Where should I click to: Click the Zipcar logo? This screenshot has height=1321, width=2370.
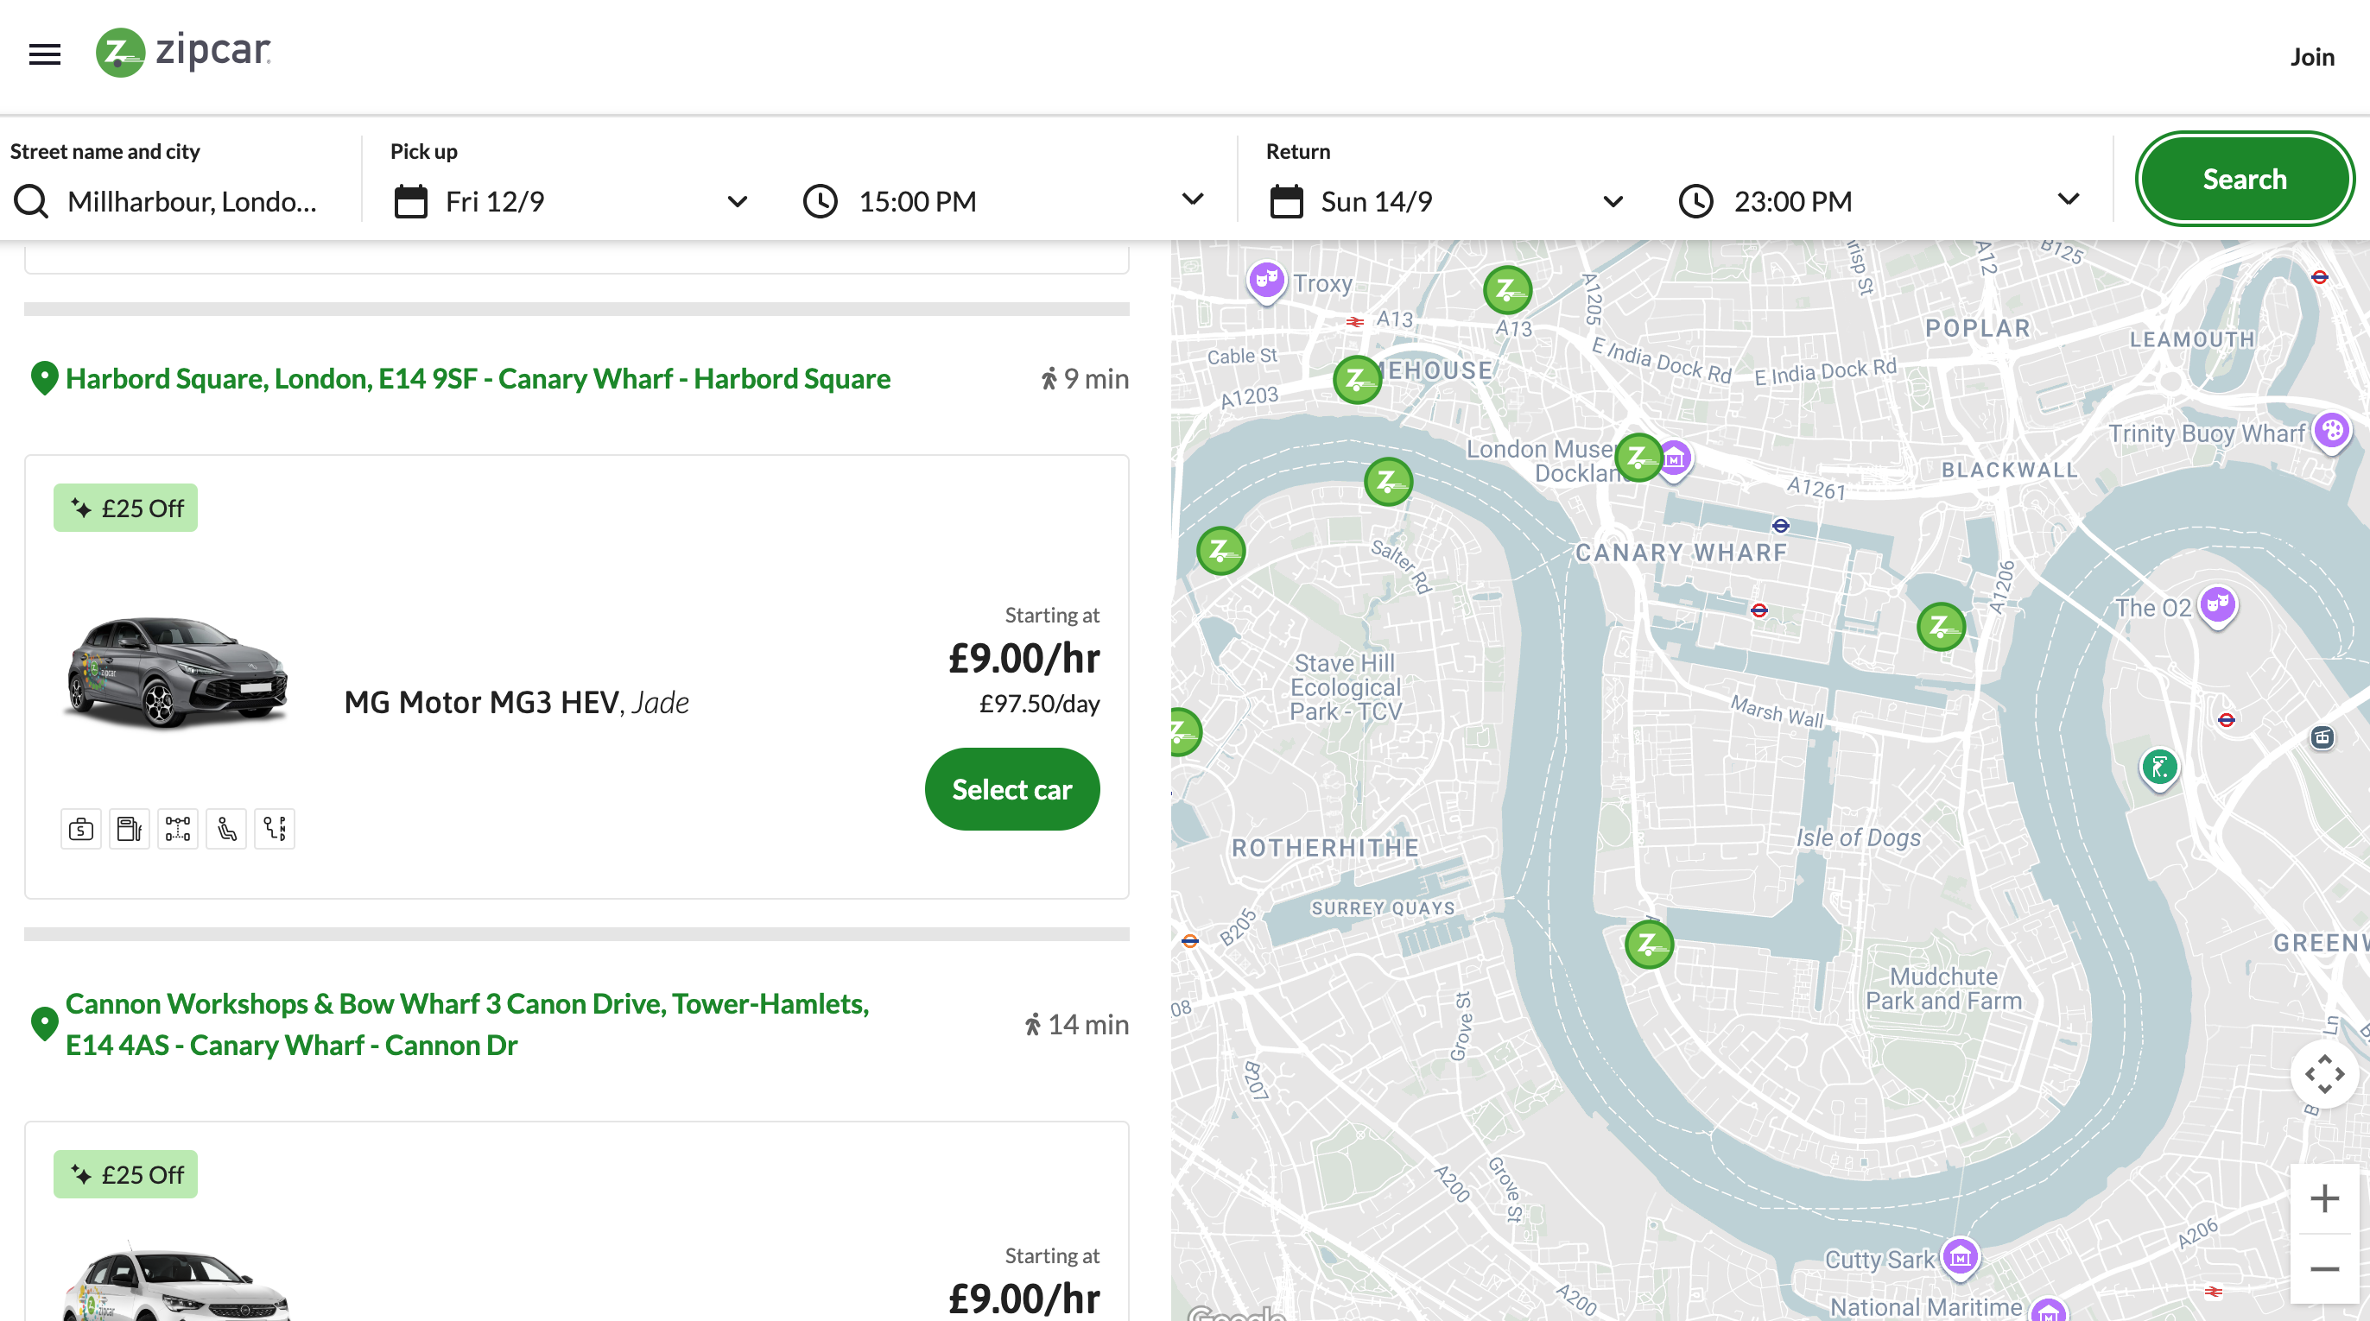coord(184,52)
